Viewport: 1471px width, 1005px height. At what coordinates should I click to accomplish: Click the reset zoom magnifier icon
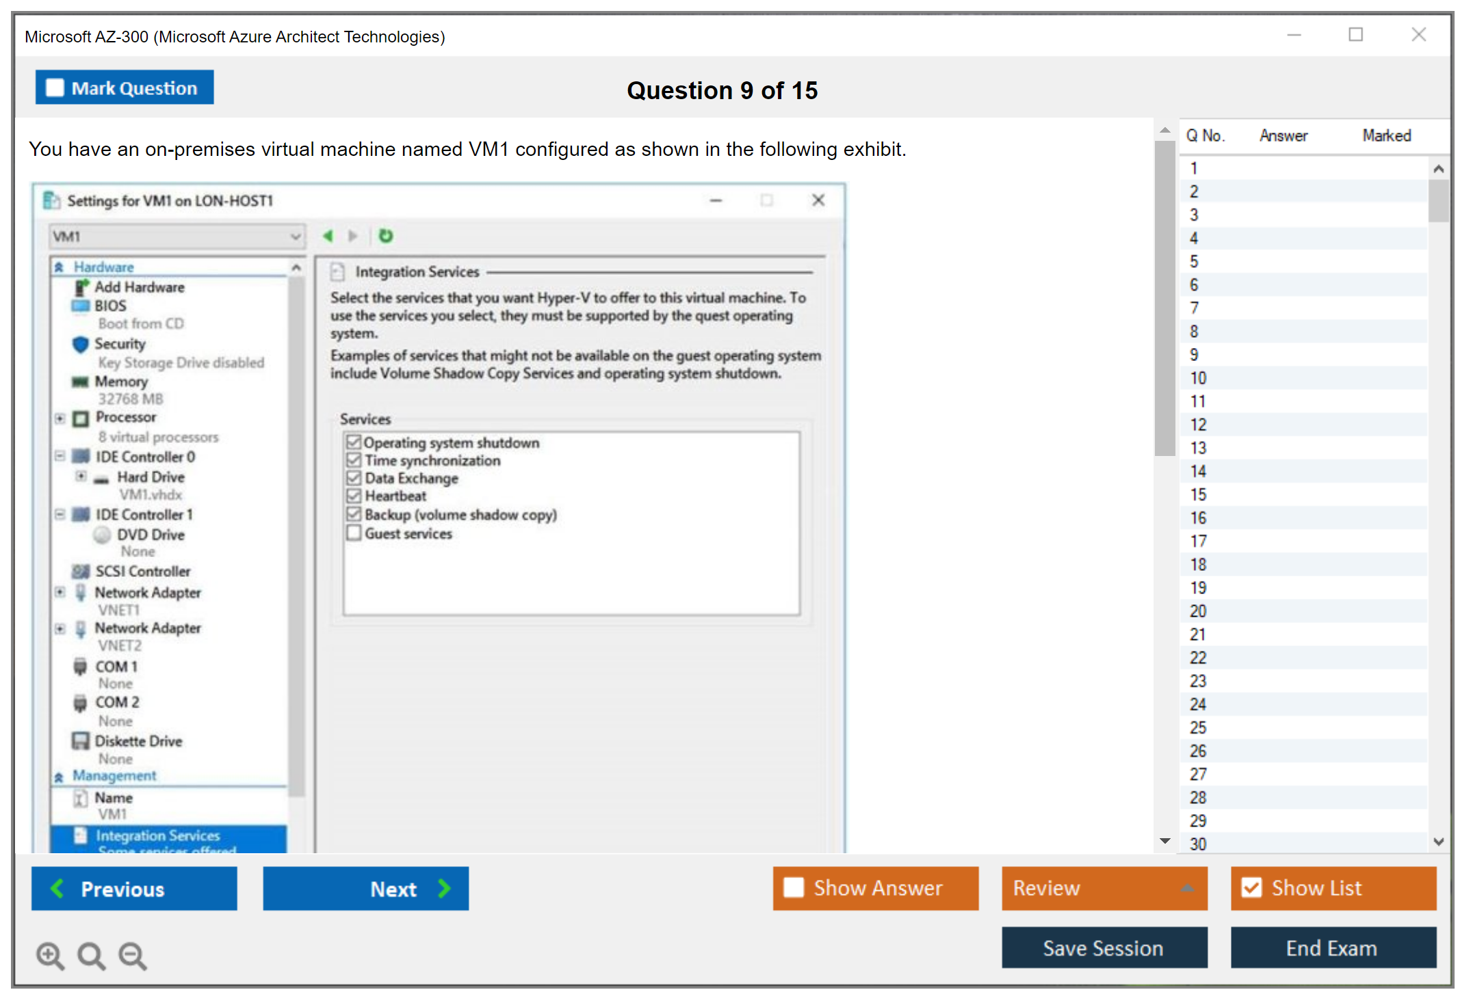tap(90, 955)
